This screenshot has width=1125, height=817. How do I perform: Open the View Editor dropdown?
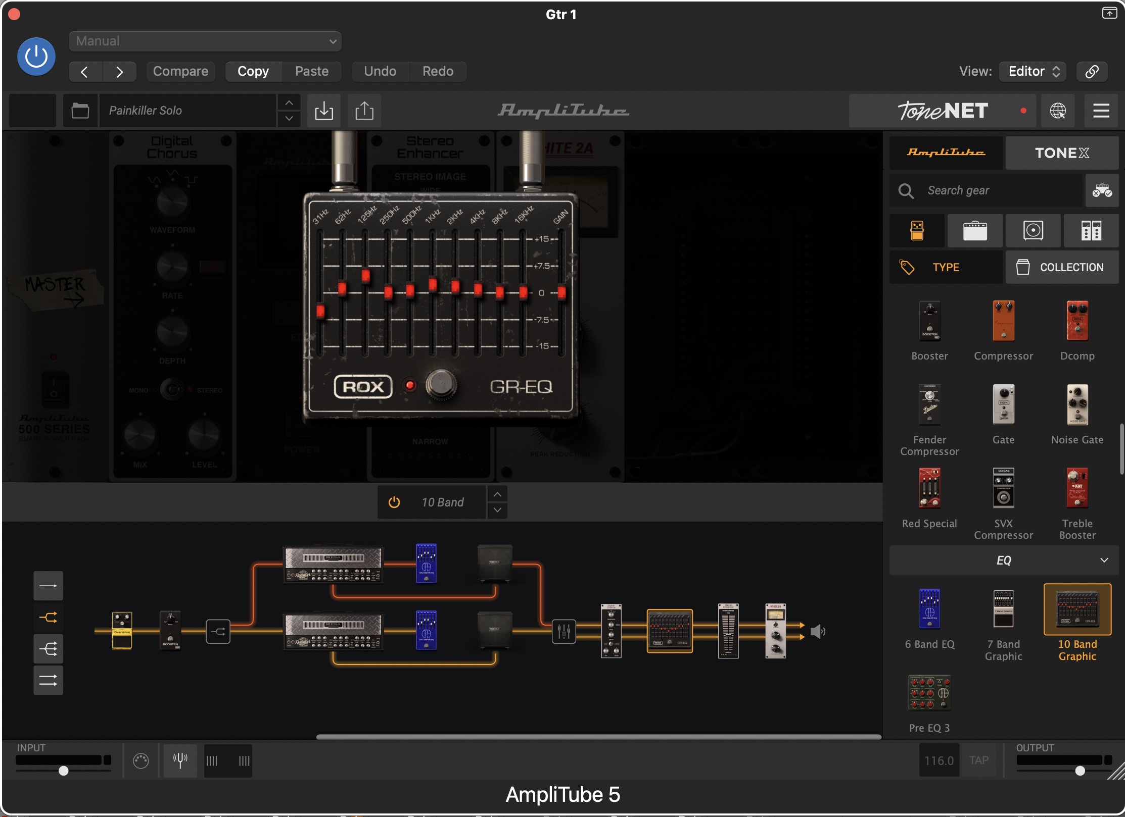[1033, 71]
